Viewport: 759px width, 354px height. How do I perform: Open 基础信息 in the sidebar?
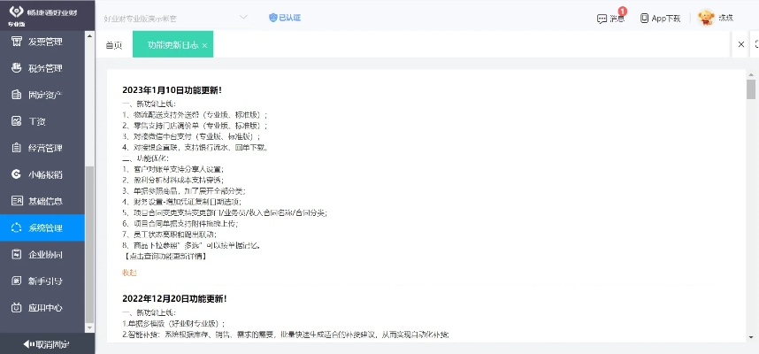pos(44,201)
